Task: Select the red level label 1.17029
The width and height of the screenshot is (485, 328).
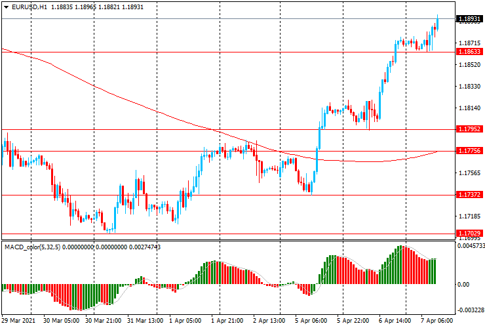Action: click(469, 234)
